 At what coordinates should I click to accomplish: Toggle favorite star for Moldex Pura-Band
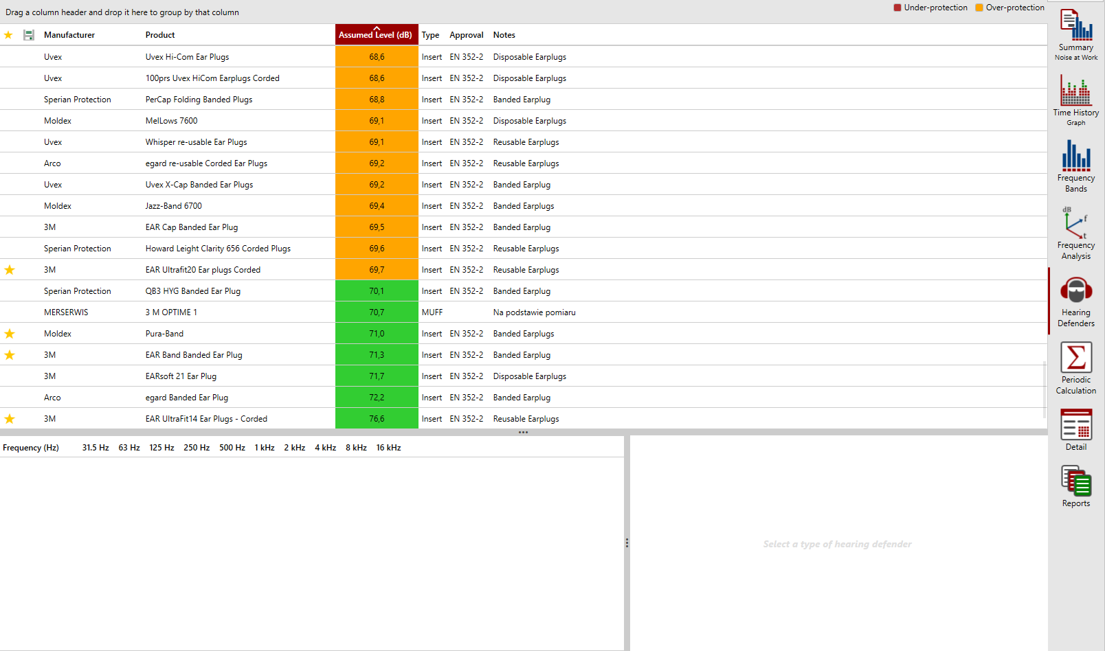10,334
